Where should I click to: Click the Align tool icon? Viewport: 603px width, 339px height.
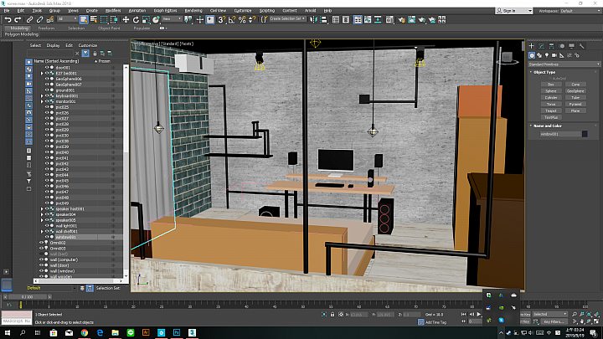(x=324, y=19)
